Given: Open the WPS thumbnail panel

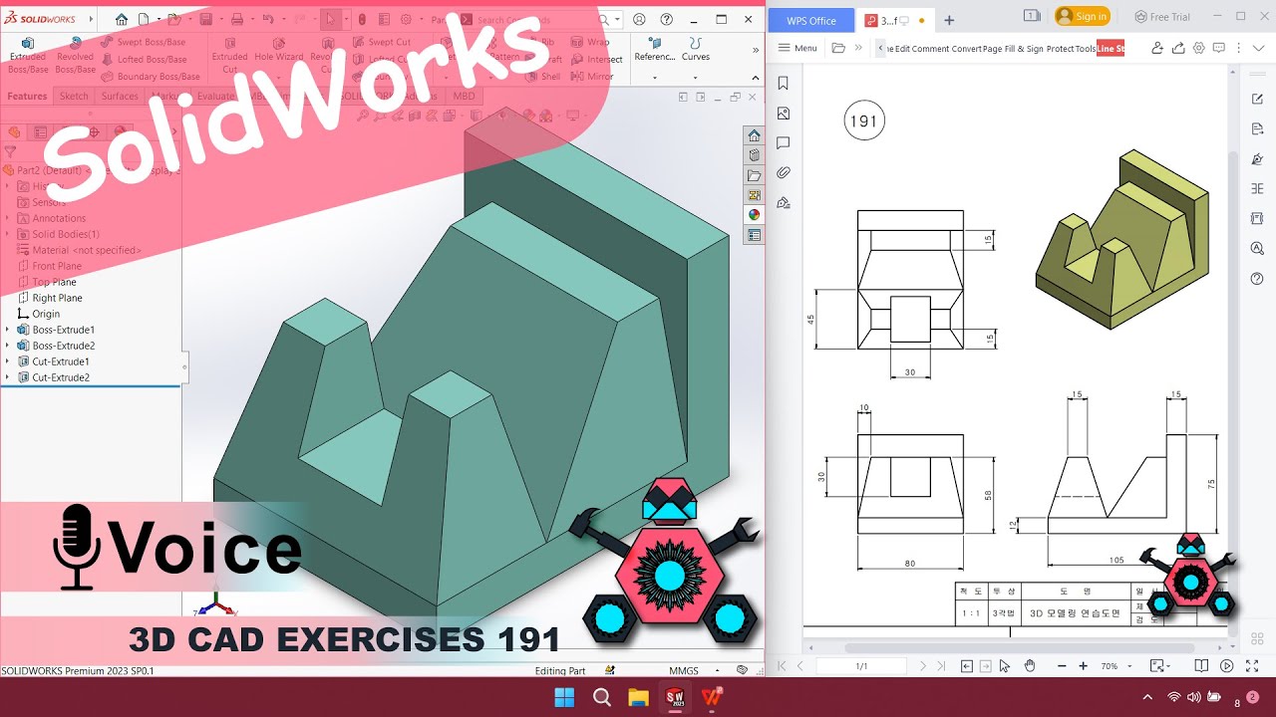Looking at the screenshot, I should (784, 114).
